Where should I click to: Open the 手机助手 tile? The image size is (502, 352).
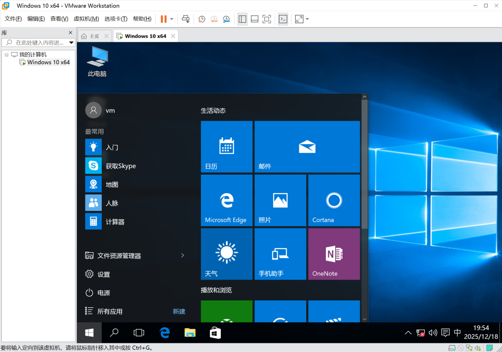pos(280,254)
